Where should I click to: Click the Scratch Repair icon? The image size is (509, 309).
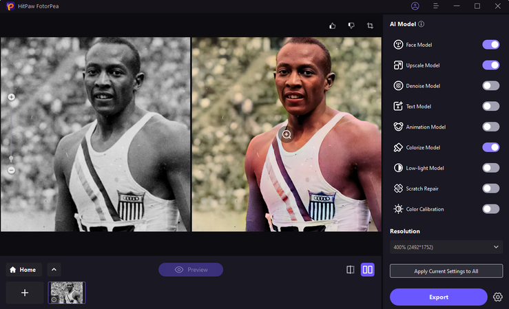click(x=398, y=189)
